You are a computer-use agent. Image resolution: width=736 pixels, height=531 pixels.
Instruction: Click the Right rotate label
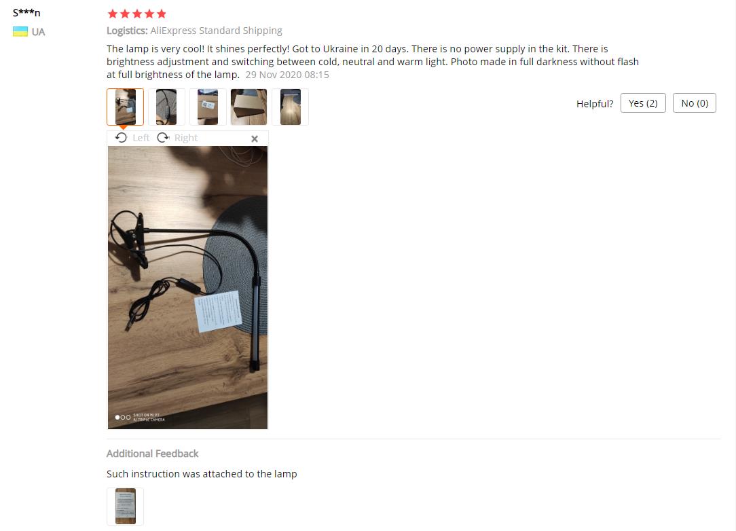click(x=186, y=138)
